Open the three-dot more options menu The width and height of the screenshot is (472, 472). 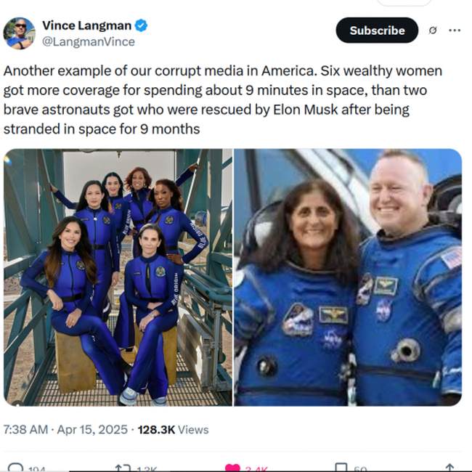pos(455,30)
